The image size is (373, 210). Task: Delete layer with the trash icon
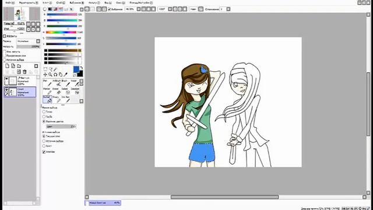[24, 72]
